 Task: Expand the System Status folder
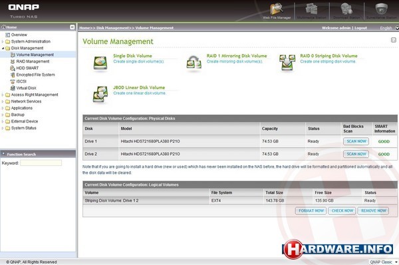tap(3, 128)
